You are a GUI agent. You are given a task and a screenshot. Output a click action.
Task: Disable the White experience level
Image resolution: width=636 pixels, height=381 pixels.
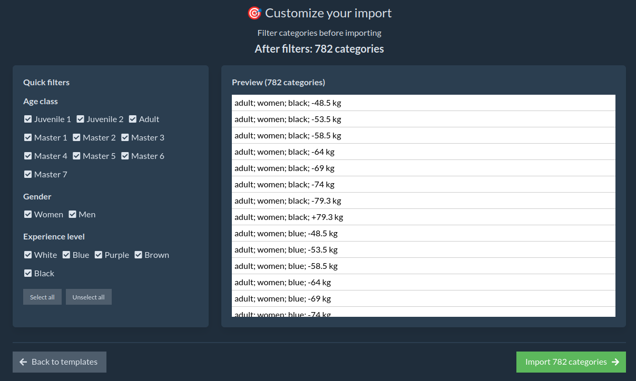(x=28, y=255)
